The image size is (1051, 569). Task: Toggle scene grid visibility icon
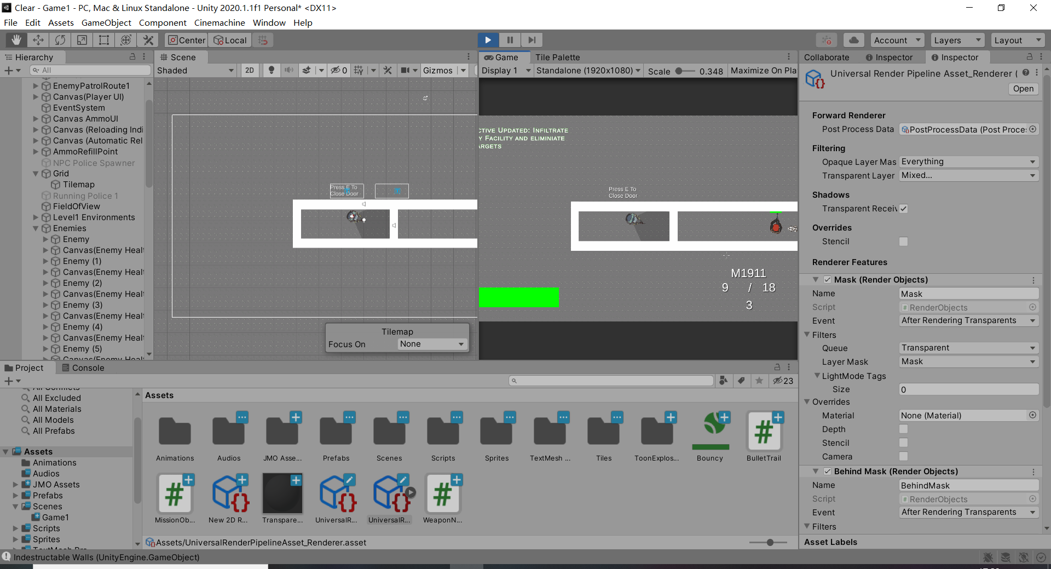[359, 70]
